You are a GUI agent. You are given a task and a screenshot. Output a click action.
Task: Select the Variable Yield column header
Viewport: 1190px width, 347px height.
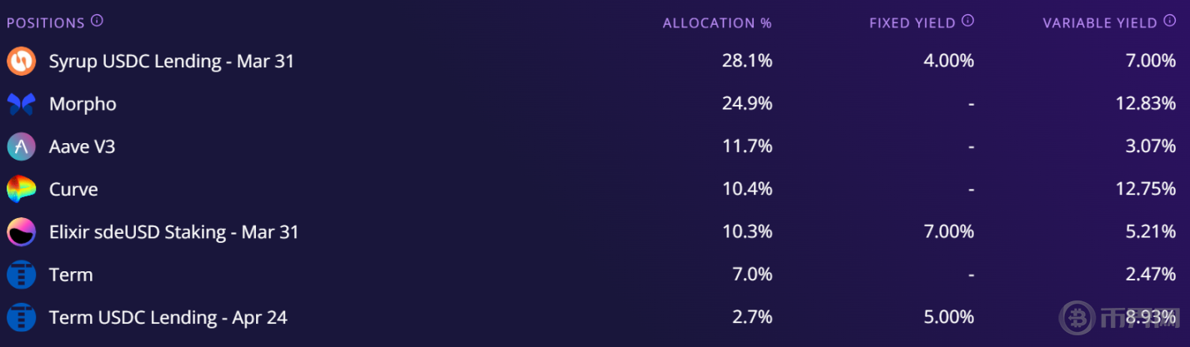(1100, 23)
